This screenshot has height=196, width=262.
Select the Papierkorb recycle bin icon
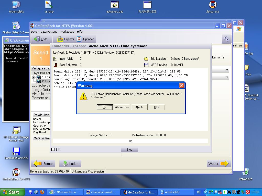click(x=245, y=174)
